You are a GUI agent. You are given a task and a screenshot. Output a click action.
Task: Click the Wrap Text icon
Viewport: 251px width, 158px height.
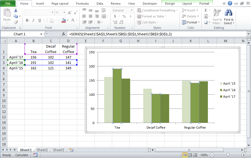(x=104, y=10)
